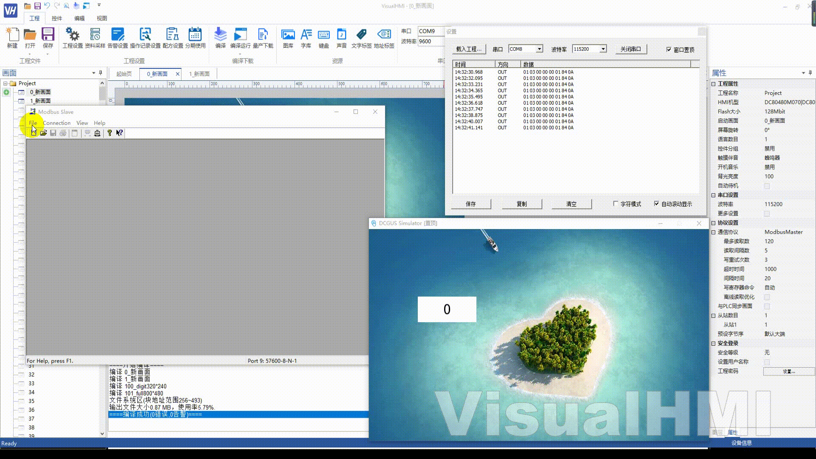Open the 波特率 115200 dropdown in settings dialog
This screenshot has width=816, height=459.
coord(603,49)
